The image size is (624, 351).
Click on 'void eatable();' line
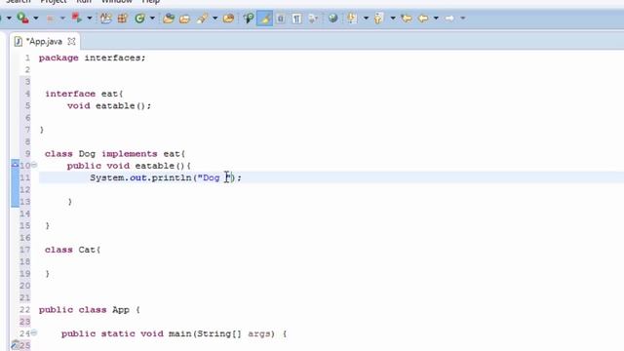(x=109, y=106)
